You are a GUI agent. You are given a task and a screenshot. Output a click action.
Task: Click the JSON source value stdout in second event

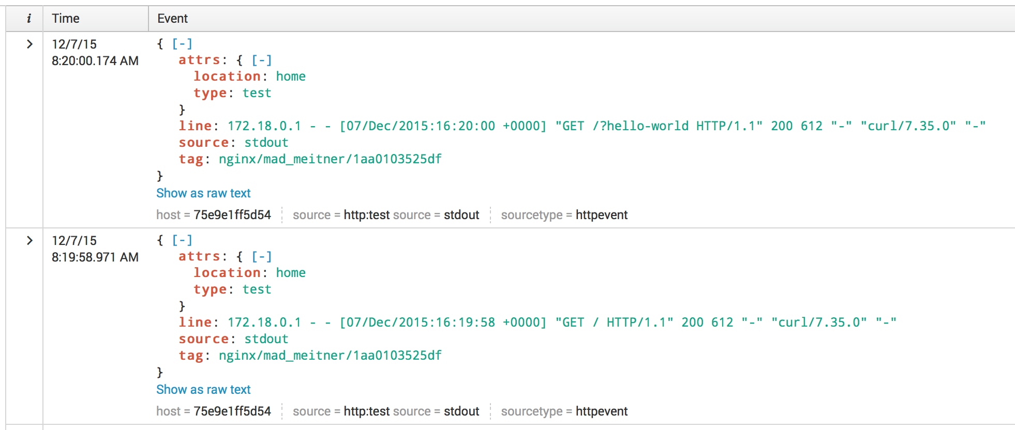[x=266, y=339]
